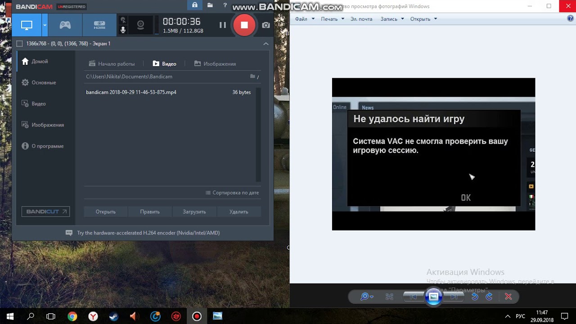The image size is (576, 324).
Task: Collapse the Bandicam panel chevron
Action: click(x=266, y=44)
